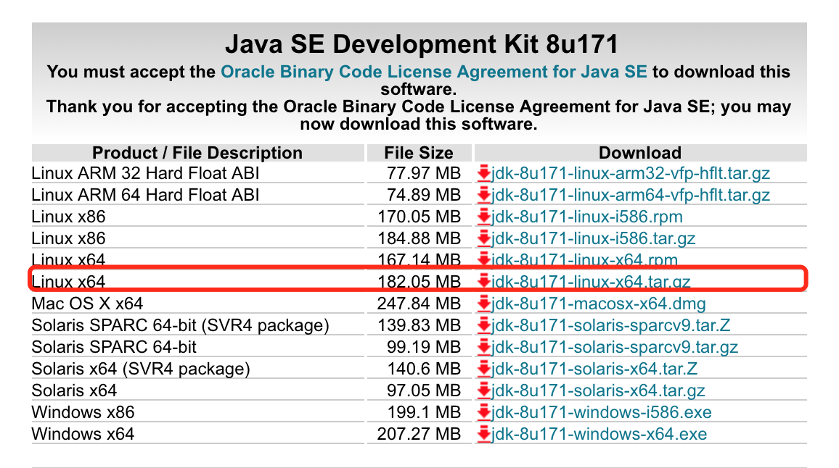Image resolution: width=839 pixels, height=468 pixels.
Task: Click download arrow icon for linux-x64.rpm
Action: tap(483, 260)
